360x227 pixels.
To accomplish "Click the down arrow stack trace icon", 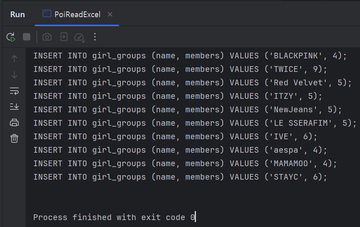I will pos(14,75).
